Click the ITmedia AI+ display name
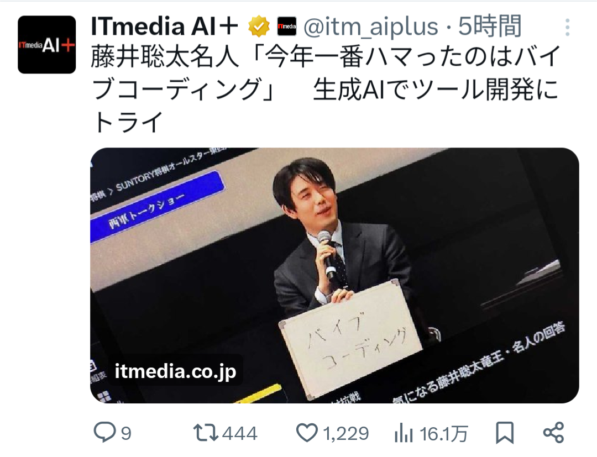Viewport: 597px width, 457px height. (165, 27)
